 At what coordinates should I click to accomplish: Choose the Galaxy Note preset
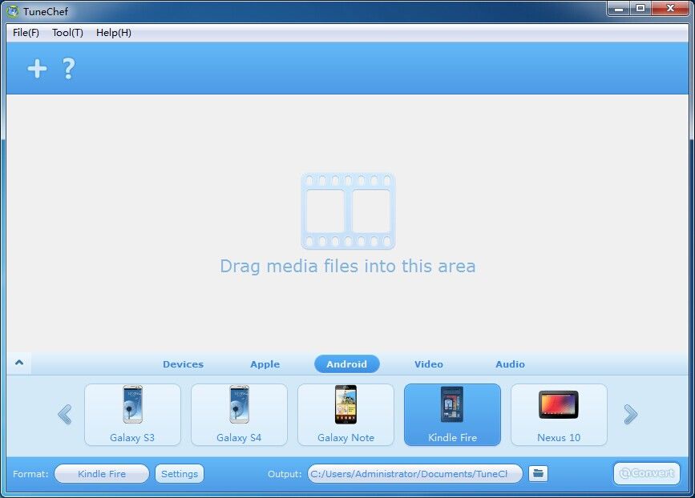click(x=345, y=415)
